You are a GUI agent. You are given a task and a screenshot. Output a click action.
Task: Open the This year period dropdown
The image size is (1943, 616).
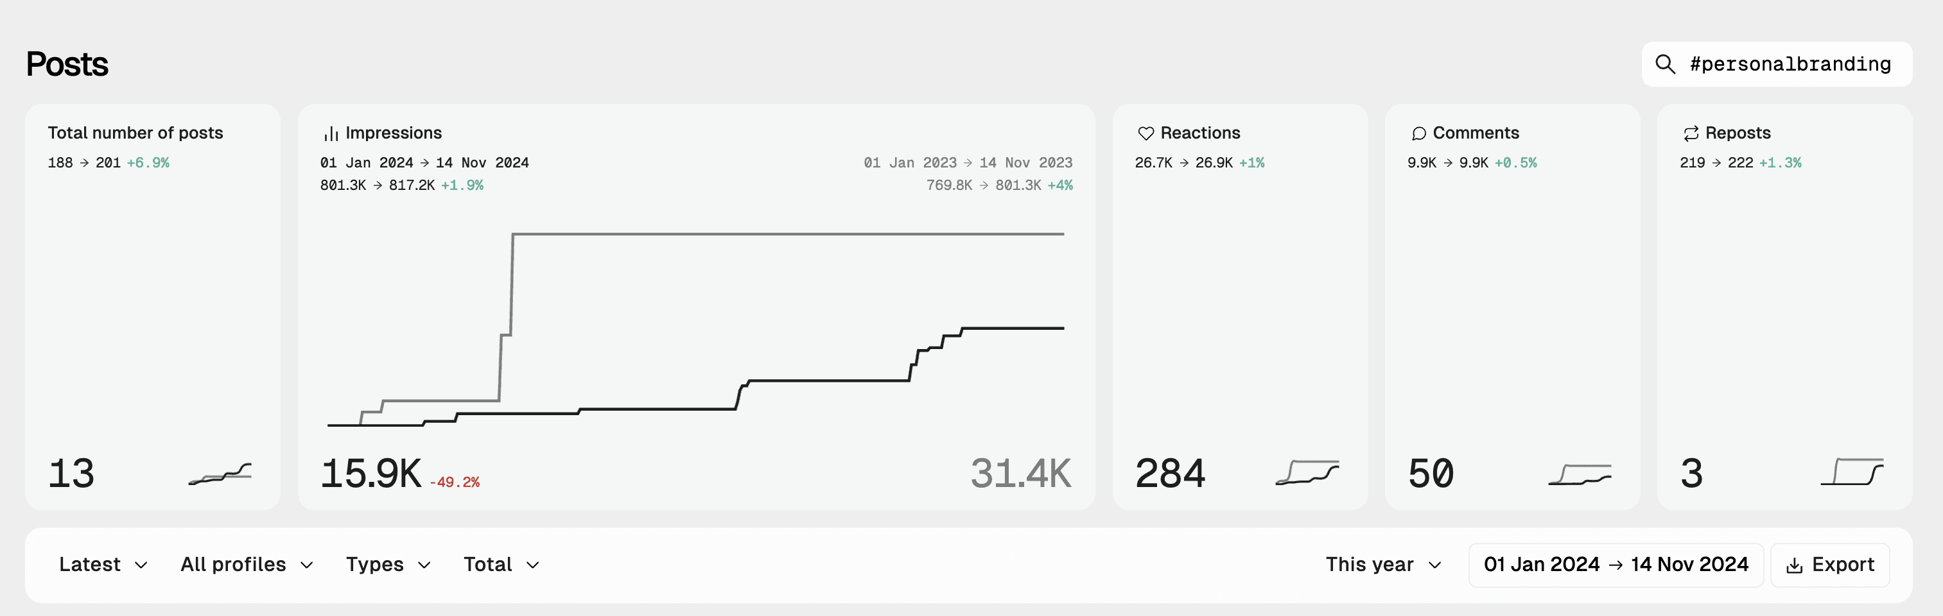[1383, 565]
